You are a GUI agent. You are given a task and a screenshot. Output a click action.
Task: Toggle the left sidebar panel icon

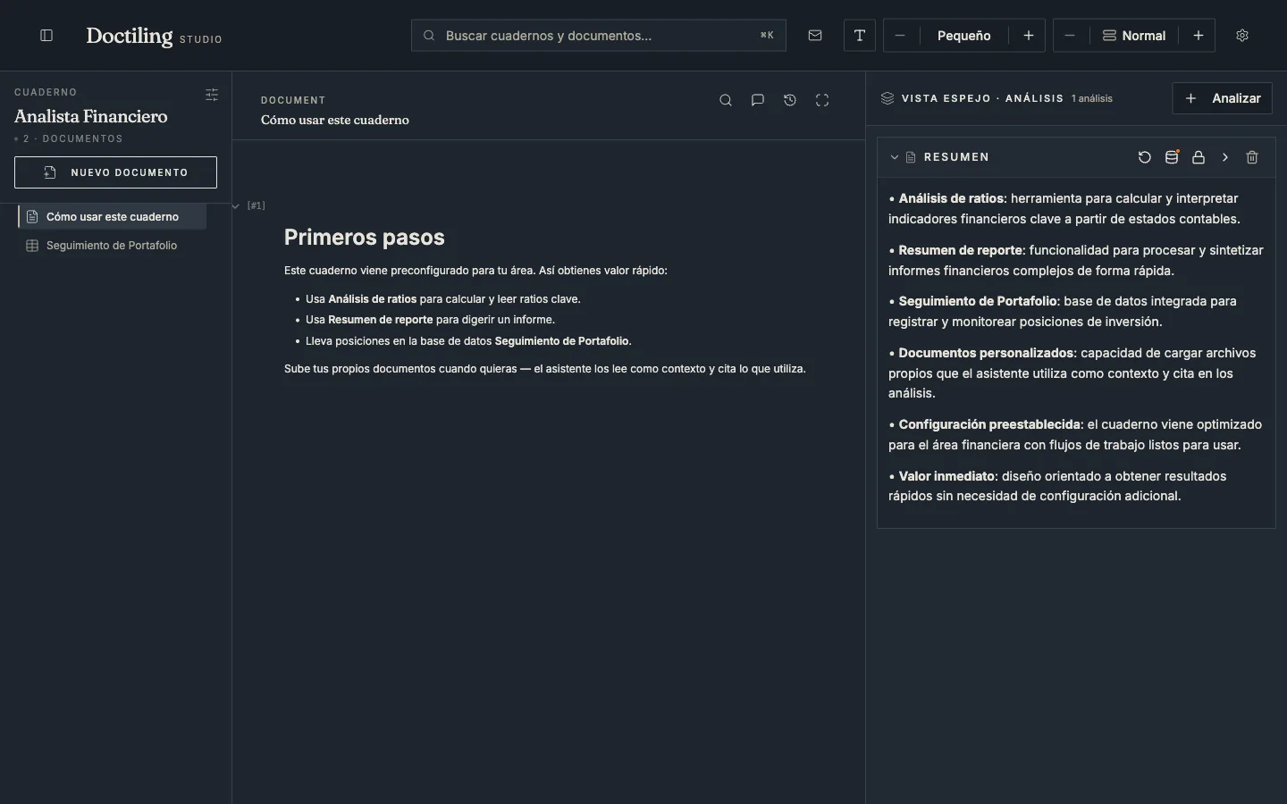(x=46, y=36)
